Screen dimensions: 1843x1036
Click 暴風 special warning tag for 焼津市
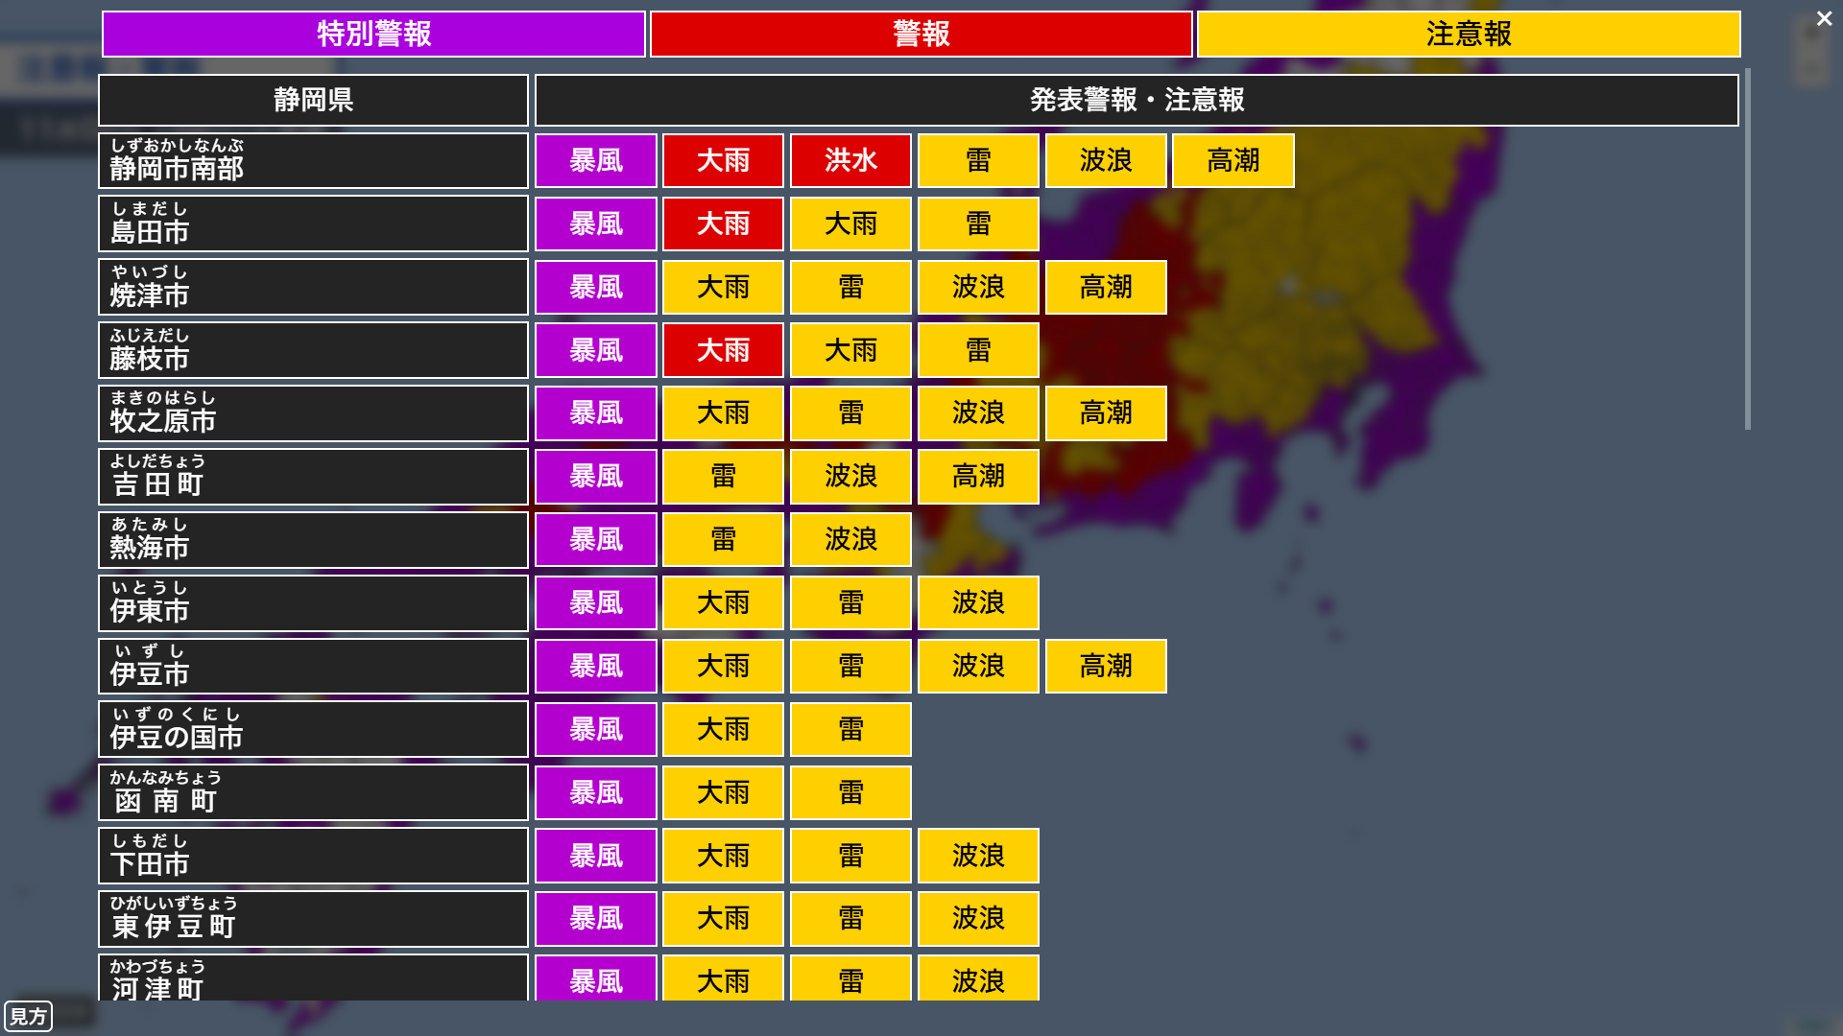(595, 287)
